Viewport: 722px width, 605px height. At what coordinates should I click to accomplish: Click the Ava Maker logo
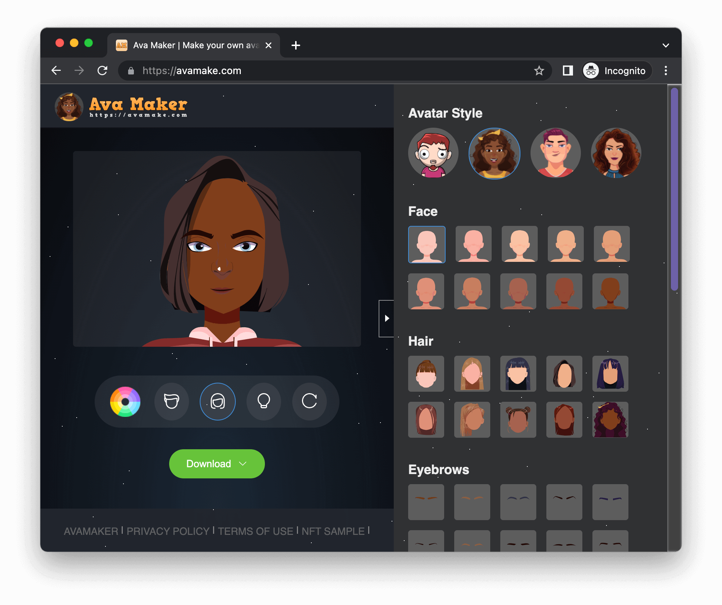coord(121,107)
